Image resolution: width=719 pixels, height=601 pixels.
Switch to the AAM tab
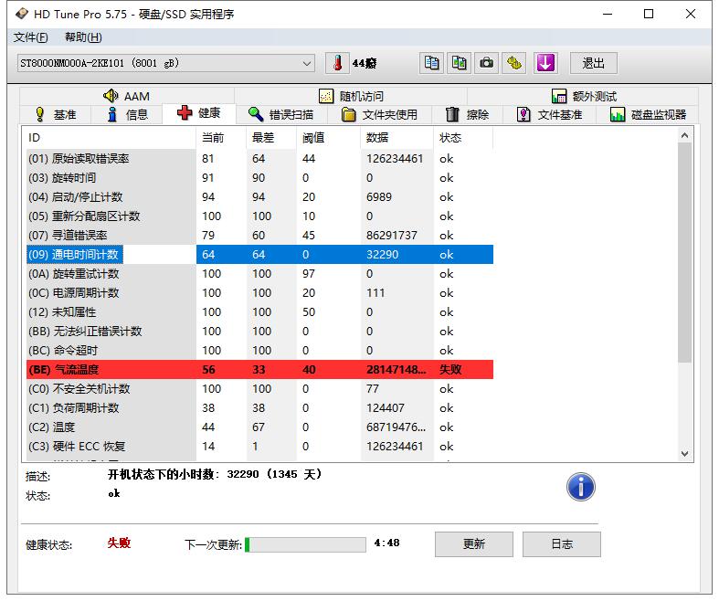(127, 96)
